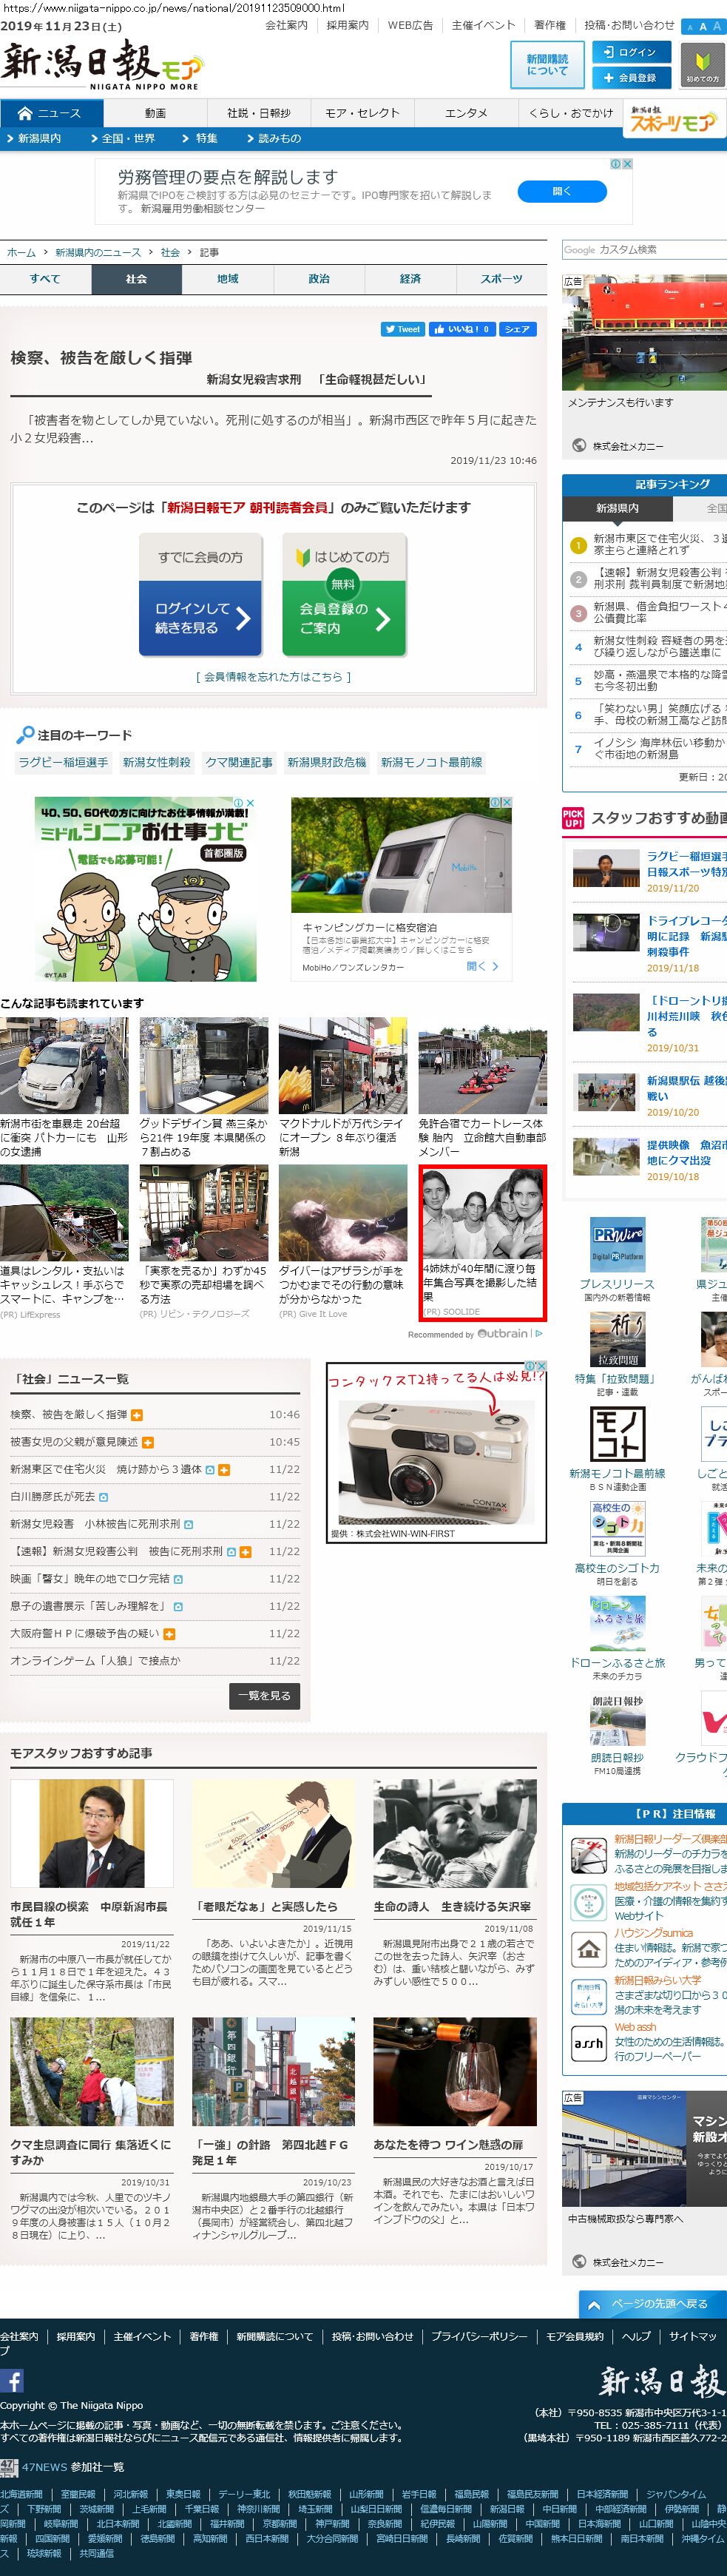Select the largest font size A button
The width and height of the screenshot is (727, 2576).
tap(717, 27)
